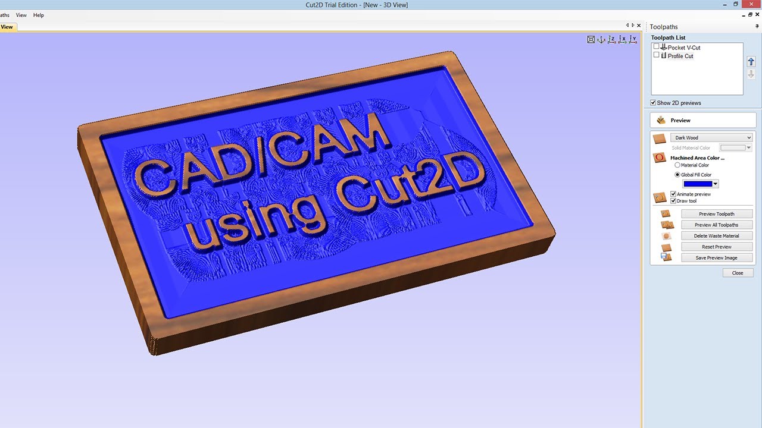The height and width of the screenshot is (428, 762).
Task: Check the Profile Cut toolpath checkbox
Action: click(x=657, y=55)
